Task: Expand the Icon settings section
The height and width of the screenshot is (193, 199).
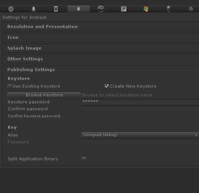Action: coord(100,37)
